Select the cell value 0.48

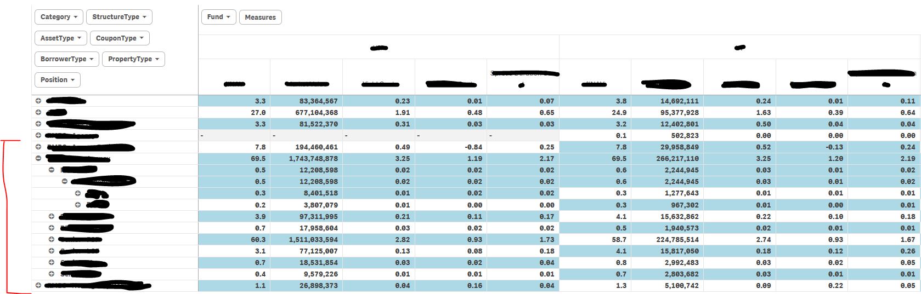[450, 113]
